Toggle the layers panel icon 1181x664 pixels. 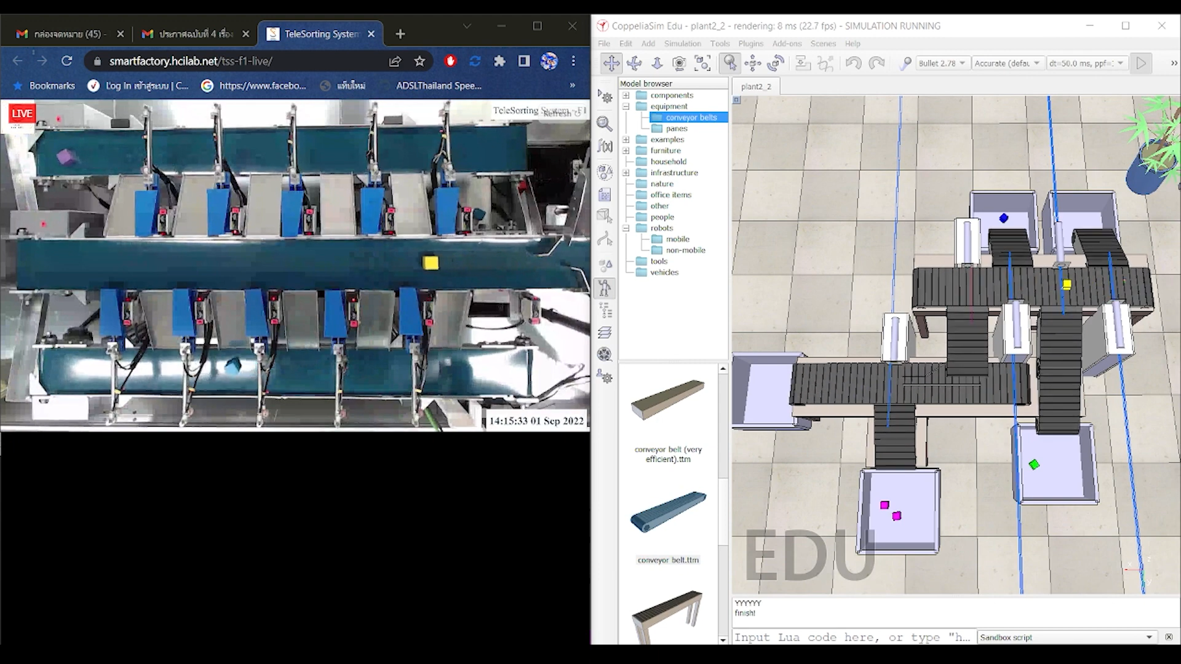(x=605, y=332)
